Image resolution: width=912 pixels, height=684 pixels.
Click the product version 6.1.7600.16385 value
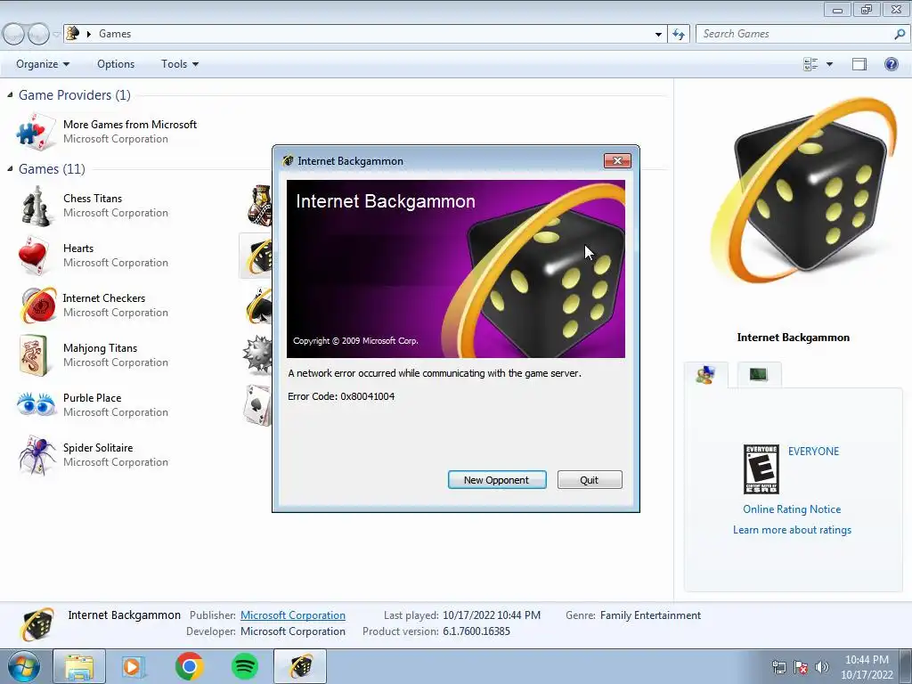(476, 631)
